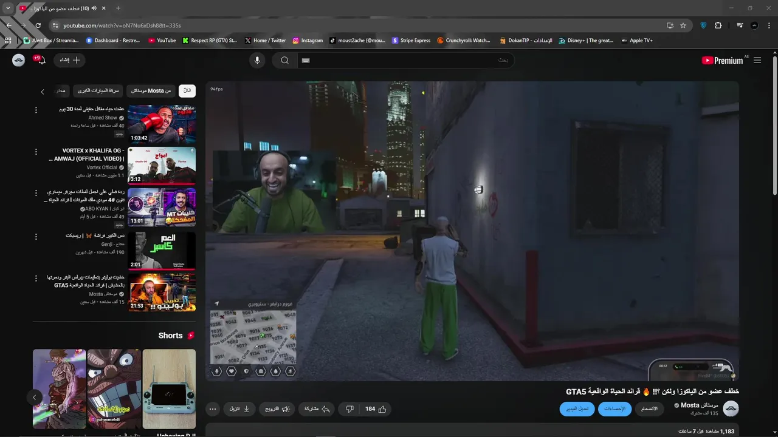Click the 'VORTEX x KHALIFA OG - AMWAJ' title
The width and height of the screenshot is (778, 437).
coord(86,155)
